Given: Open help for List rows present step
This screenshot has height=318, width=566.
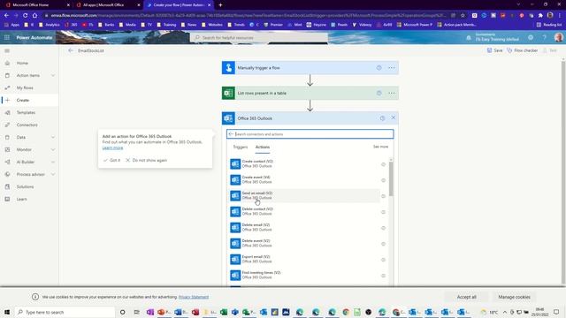Looking at the screenshot, I should (379, 93).
